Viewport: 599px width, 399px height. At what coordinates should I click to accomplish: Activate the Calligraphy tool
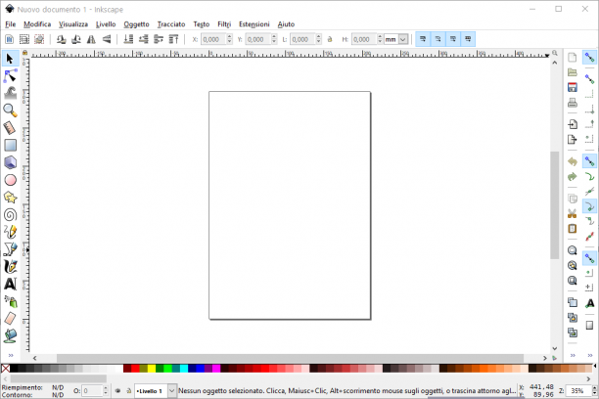(10, 267)
